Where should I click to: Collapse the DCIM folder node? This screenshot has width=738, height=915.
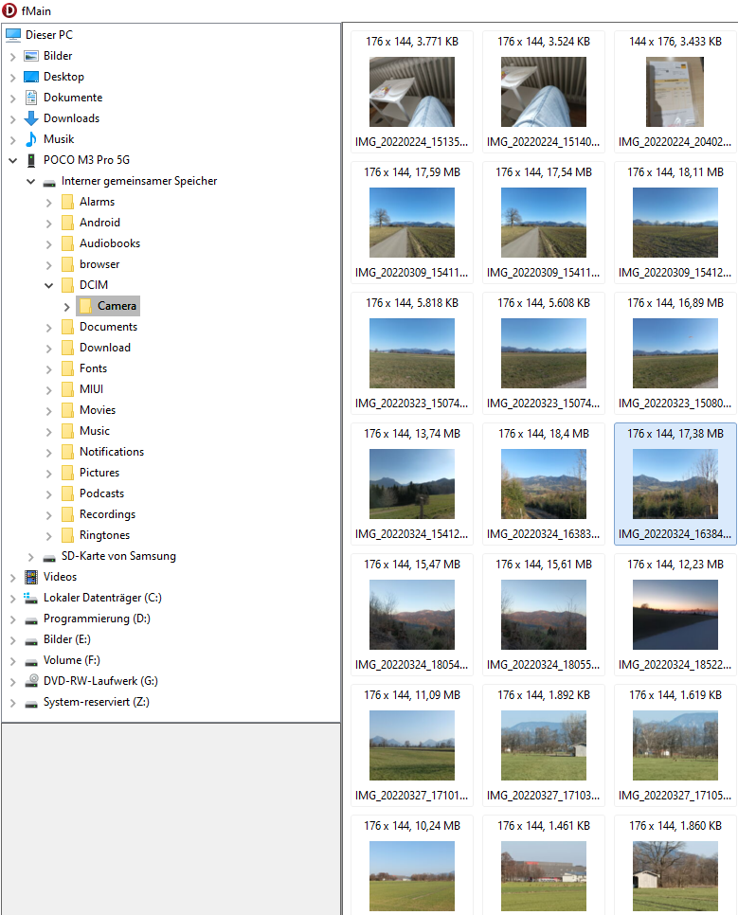(x=49, y=285)
